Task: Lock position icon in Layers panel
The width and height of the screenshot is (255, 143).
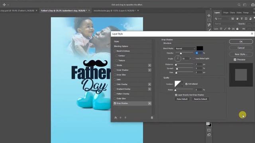Action: point(229,29)
